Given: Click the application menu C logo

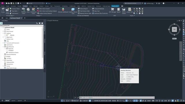Looking at the screenshot, I should tap(2, 3).
